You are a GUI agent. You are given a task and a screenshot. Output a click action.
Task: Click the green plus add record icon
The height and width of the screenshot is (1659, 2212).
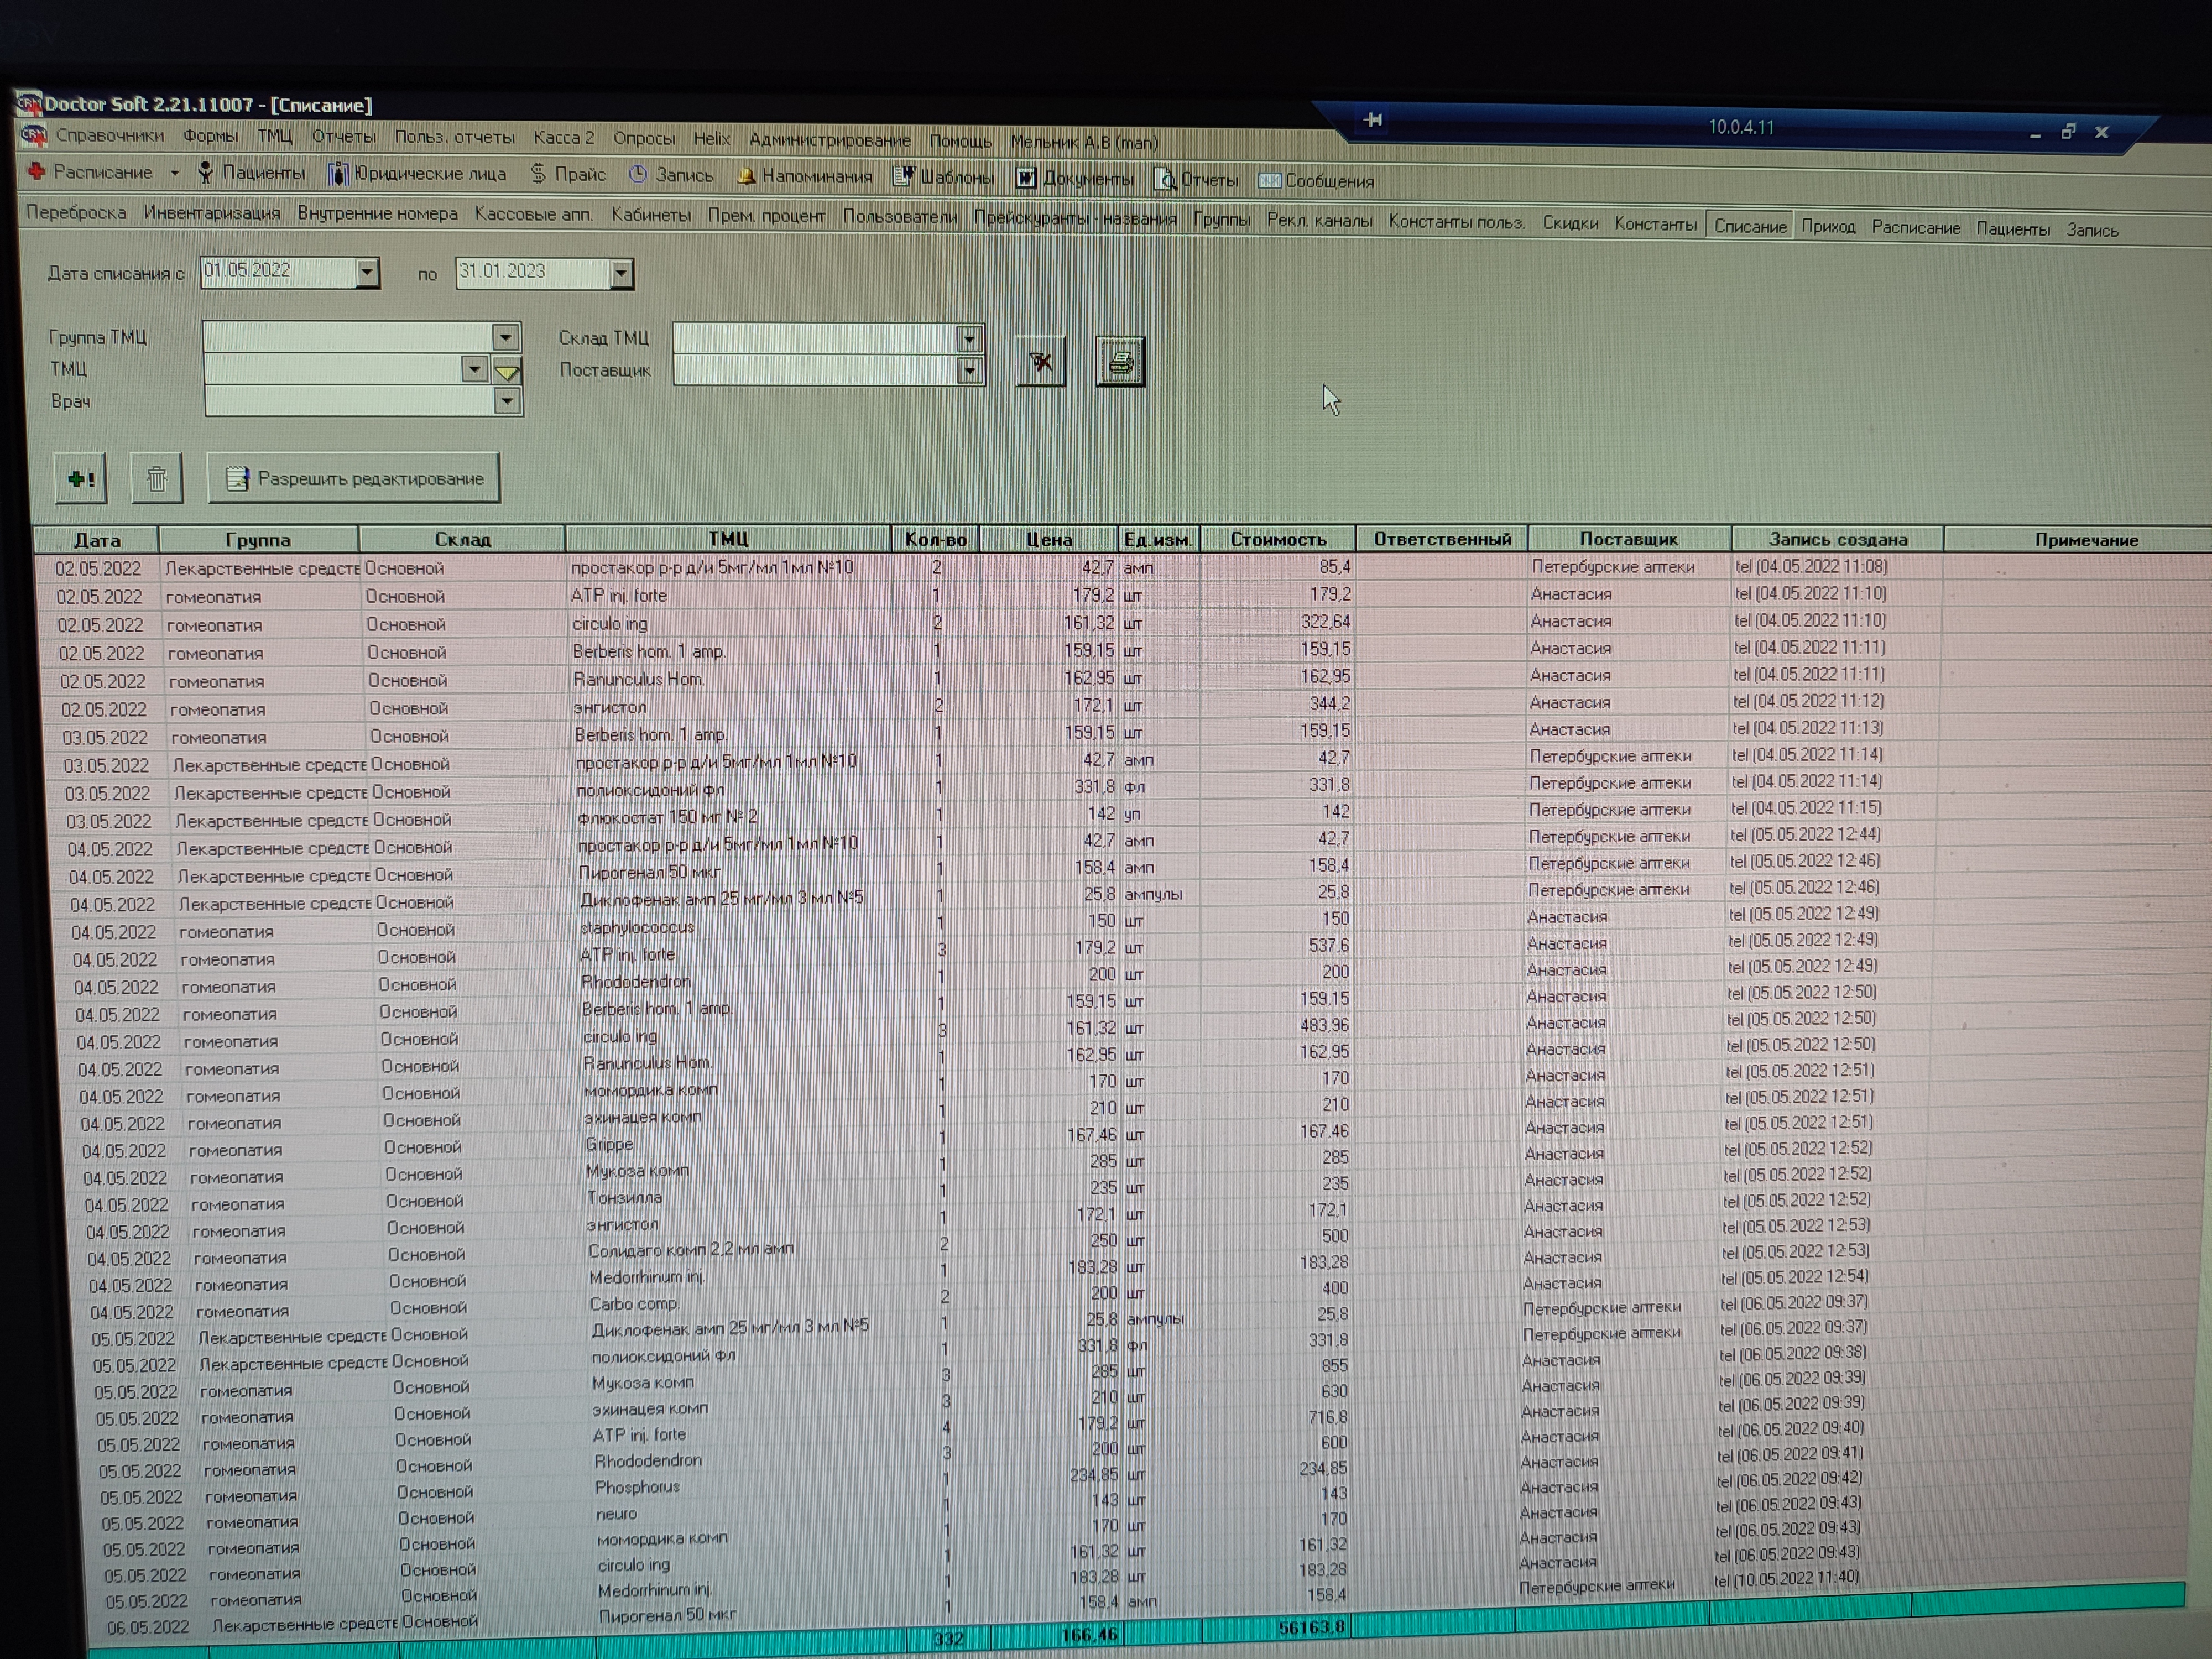pyautogui.click(x=80, y=479)
